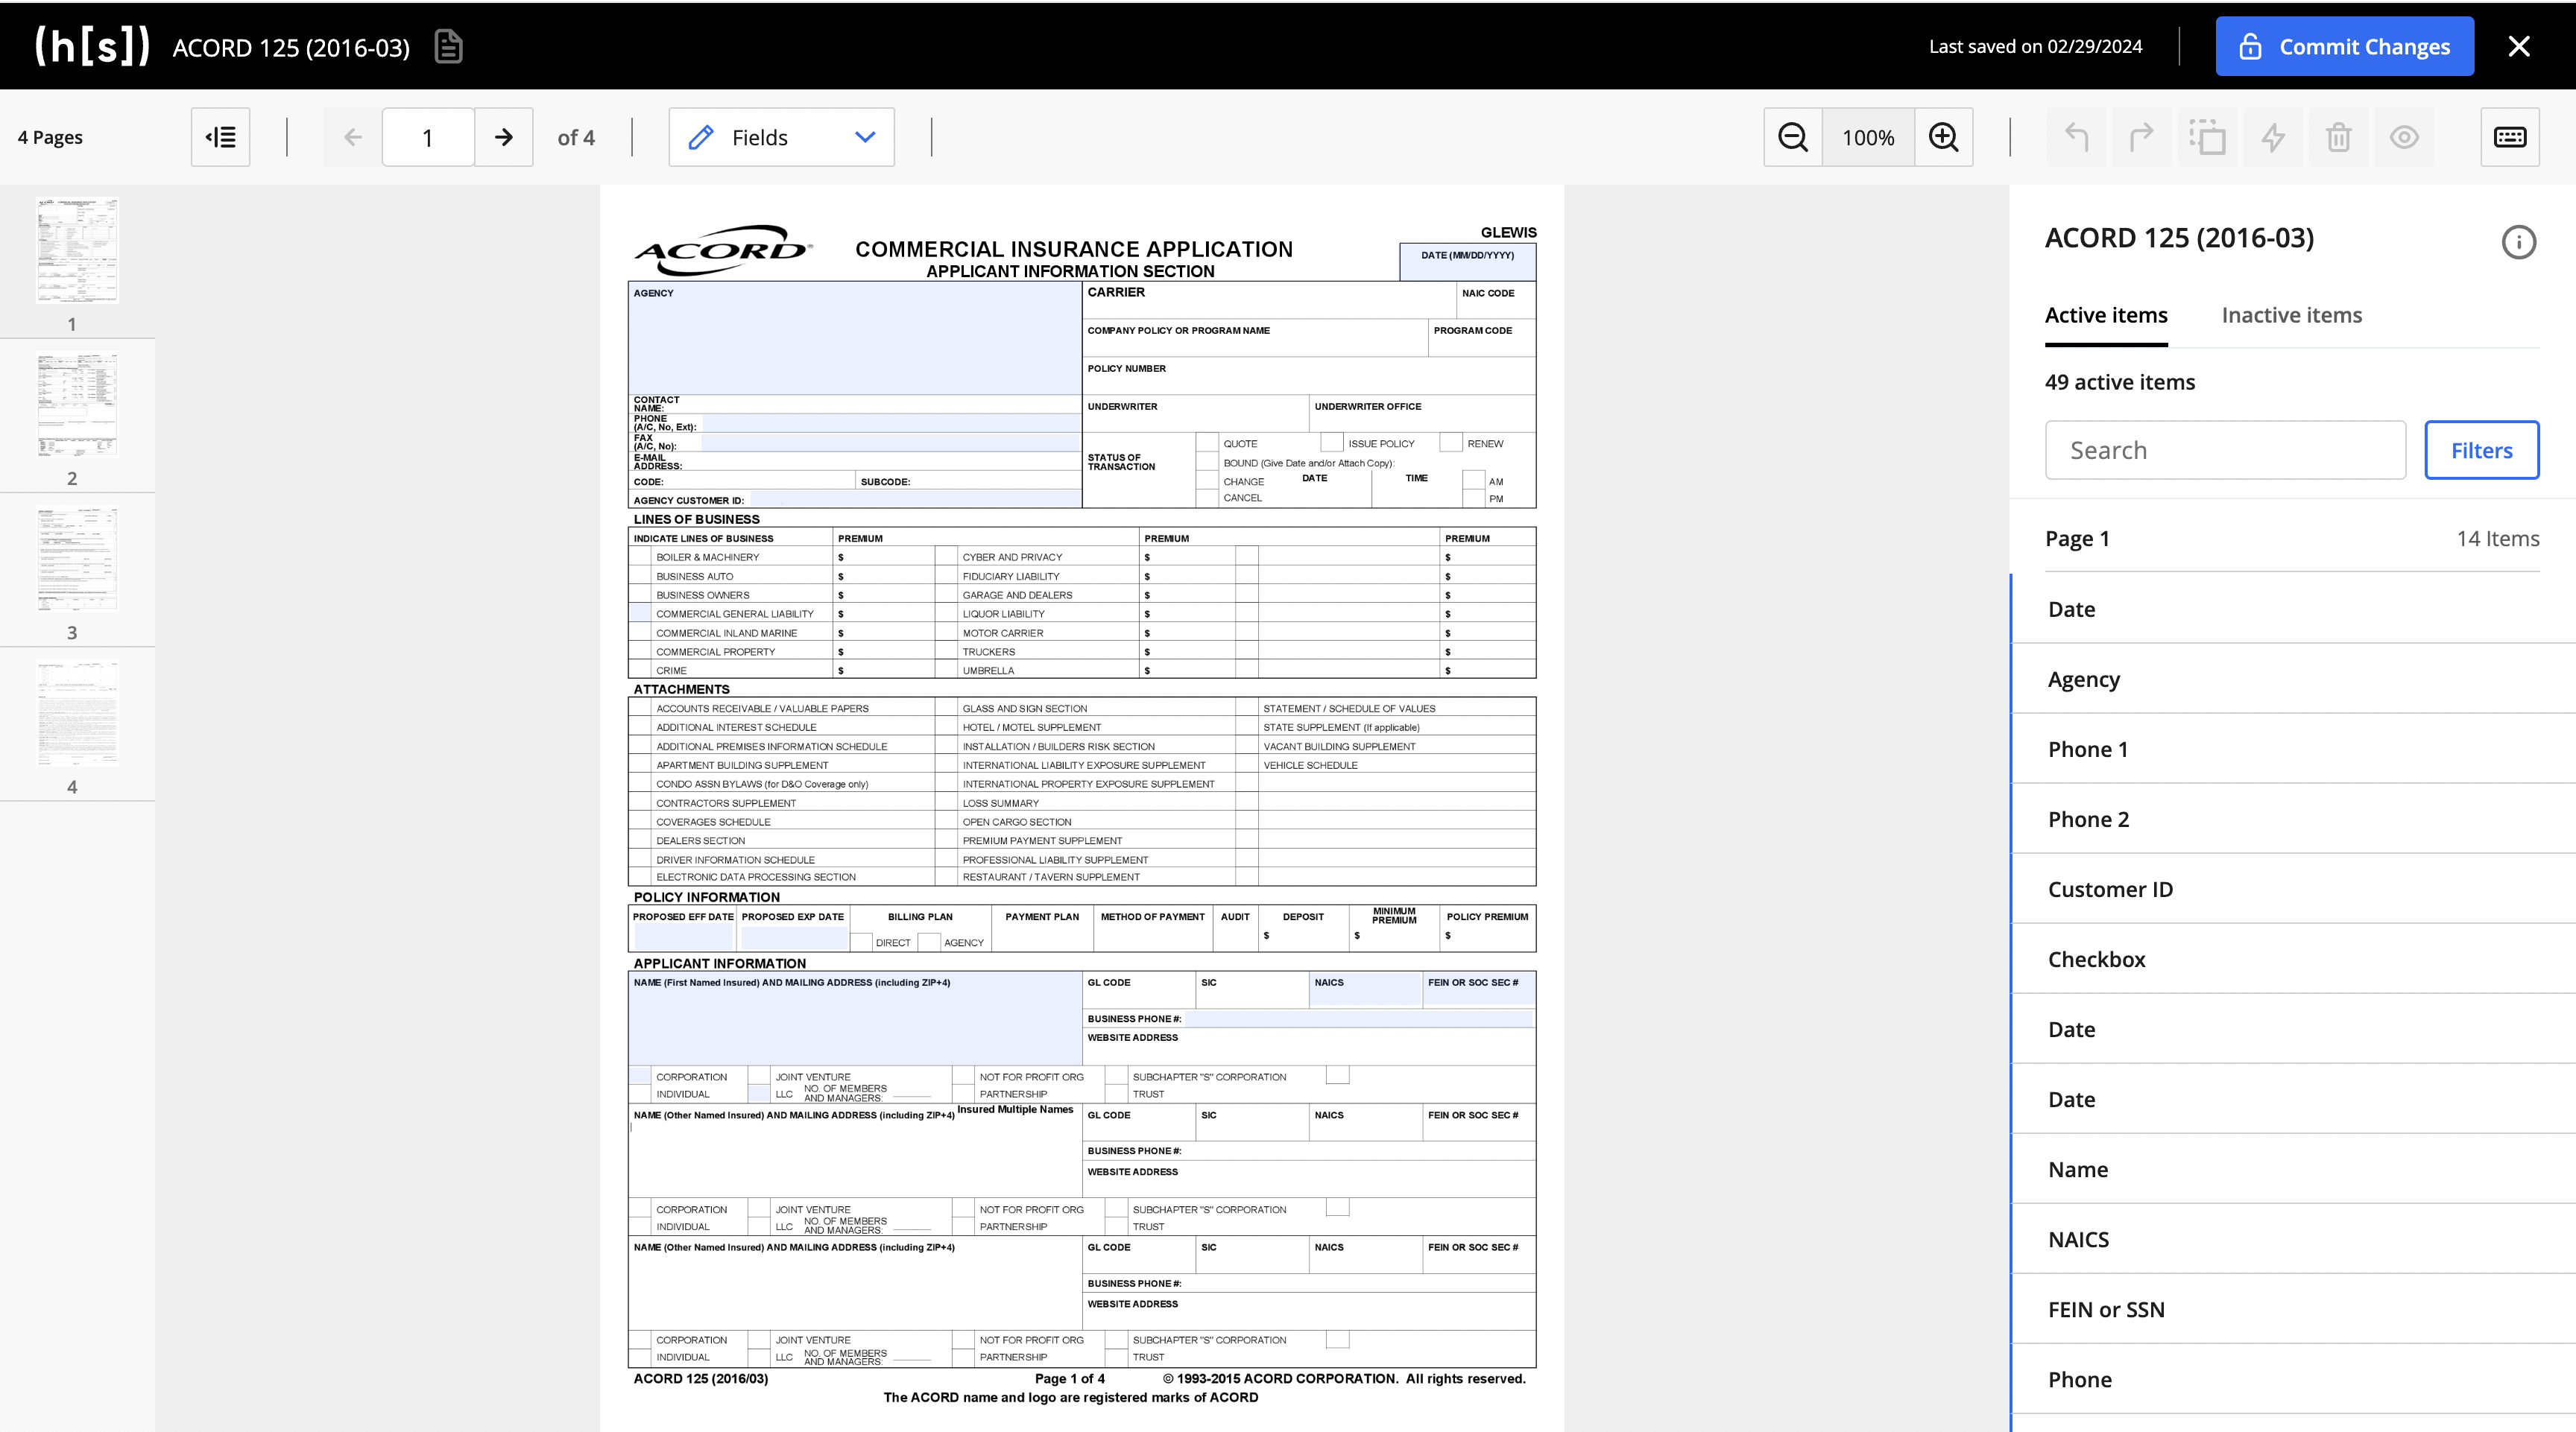Expand the Page 1 items group
This screenshot has height=1432, width=2576.
tap(2291, 539)
